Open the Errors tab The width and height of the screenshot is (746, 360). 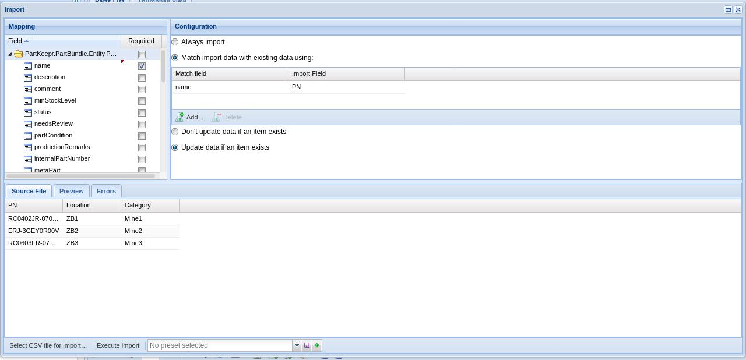tap(106, 191)
